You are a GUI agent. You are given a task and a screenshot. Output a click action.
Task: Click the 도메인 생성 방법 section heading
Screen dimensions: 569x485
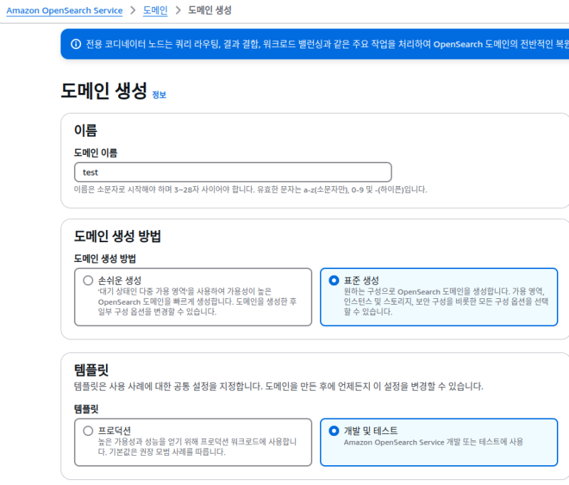tap(117, 236)
